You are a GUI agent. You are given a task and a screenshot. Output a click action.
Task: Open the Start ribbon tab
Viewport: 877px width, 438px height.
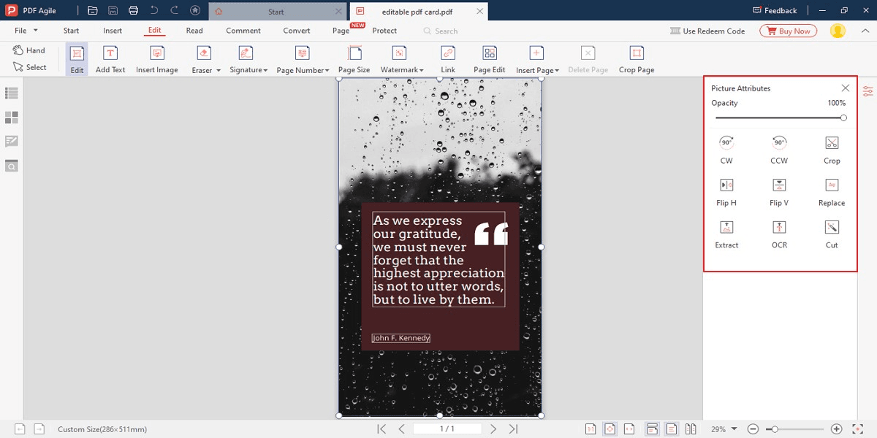point(71,31)
